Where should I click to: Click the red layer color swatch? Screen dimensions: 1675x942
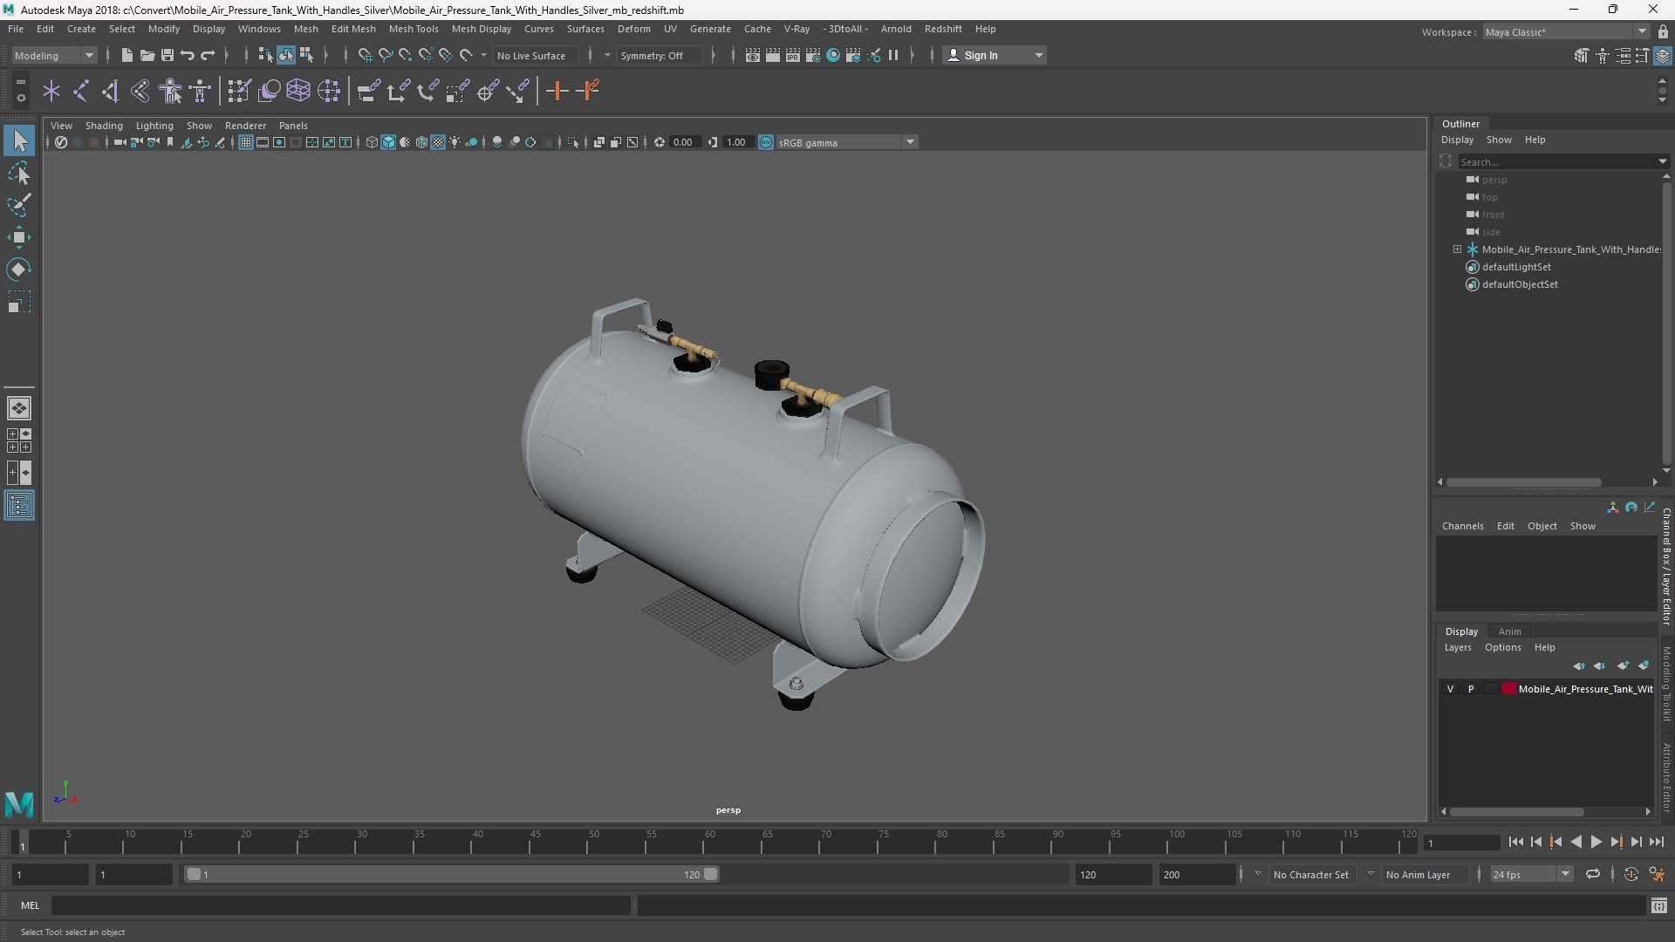1508,689
